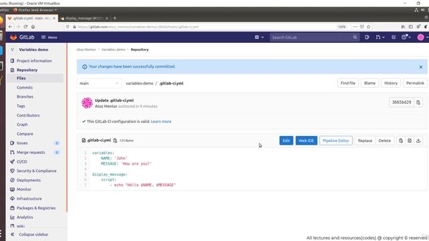Image resolution: width=429 pixels, height=241 pixels.
Task: Open Merge requests in the sidebar
Action: (x=31, y=152)
